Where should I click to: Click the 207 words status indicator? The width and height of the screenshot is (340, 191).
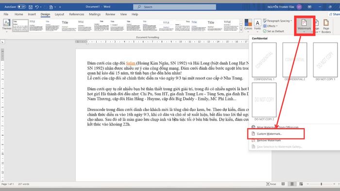pyautogui.click(x=23, y=184)
